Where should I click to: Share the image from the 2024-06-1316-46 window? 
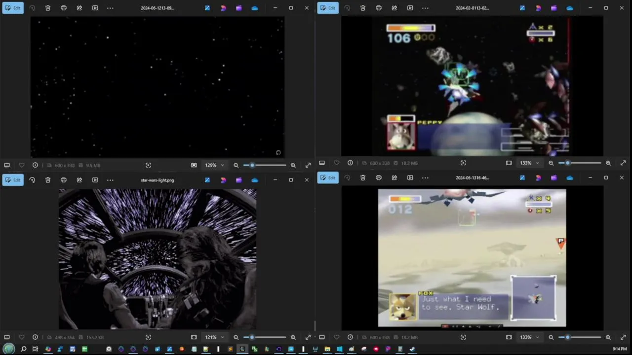point(395,177)
